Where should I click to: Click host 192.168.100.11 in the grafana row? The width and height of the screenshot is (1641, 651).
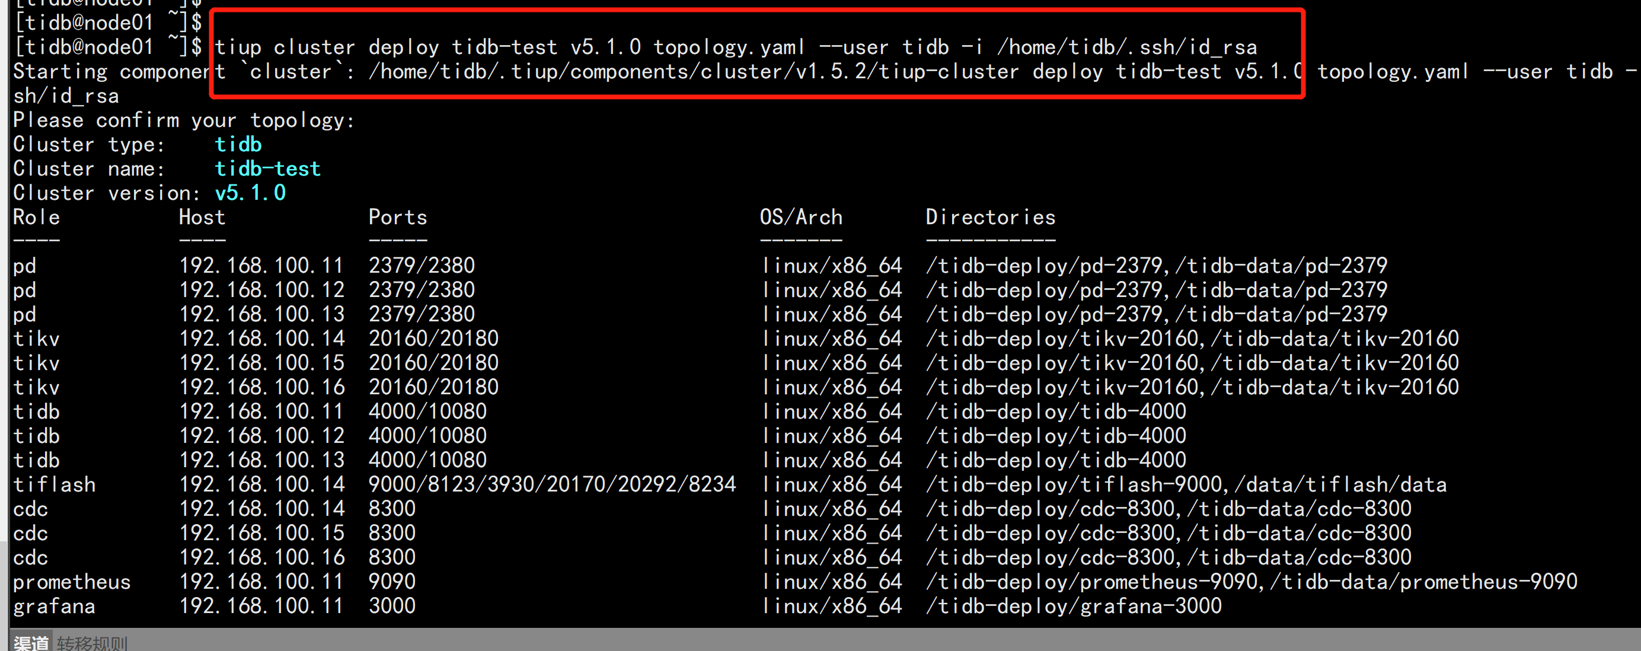(261, 607)
